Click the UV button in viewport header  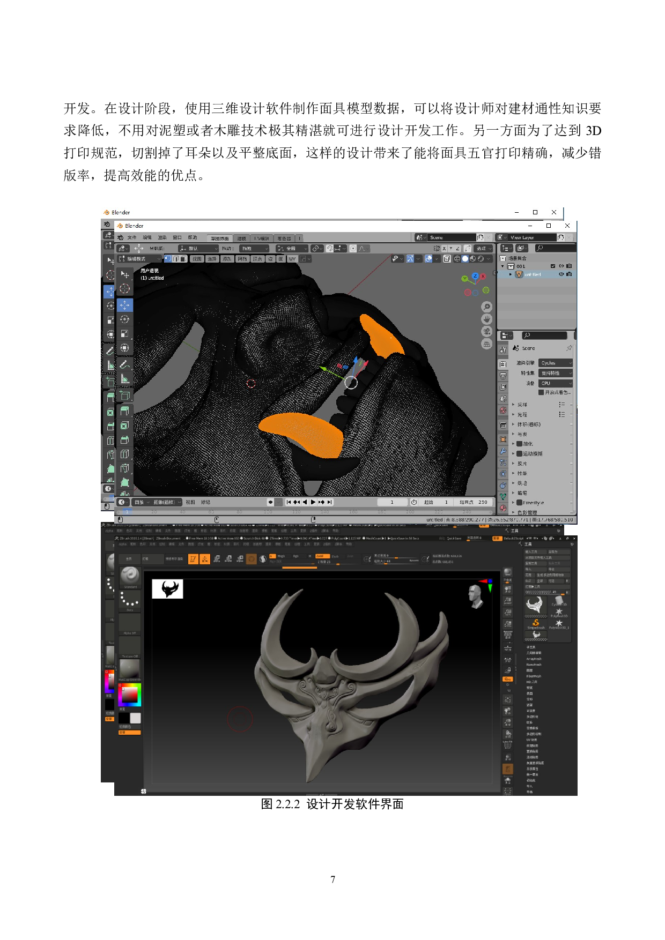click(292, 259)
